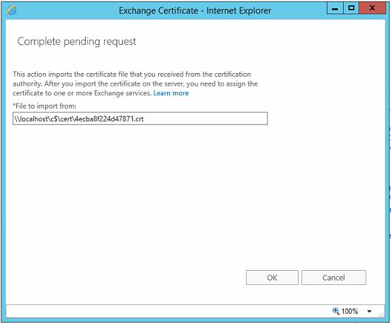Minimize the Exchange Certificate window
Viewport: 391px width, 324px height.
pyautogui.click(x=335, y=8)
